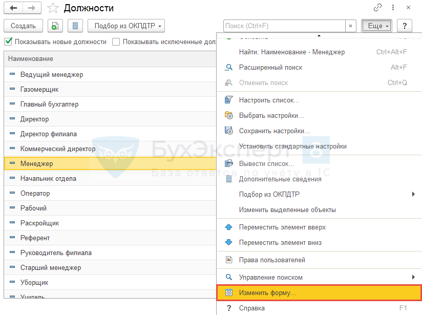422x315 pixels.
Task: Go back with the left arrow
Action: (x=13, y=8)
